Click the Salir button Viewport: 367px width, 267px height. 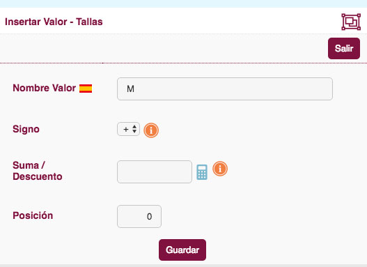344,49
